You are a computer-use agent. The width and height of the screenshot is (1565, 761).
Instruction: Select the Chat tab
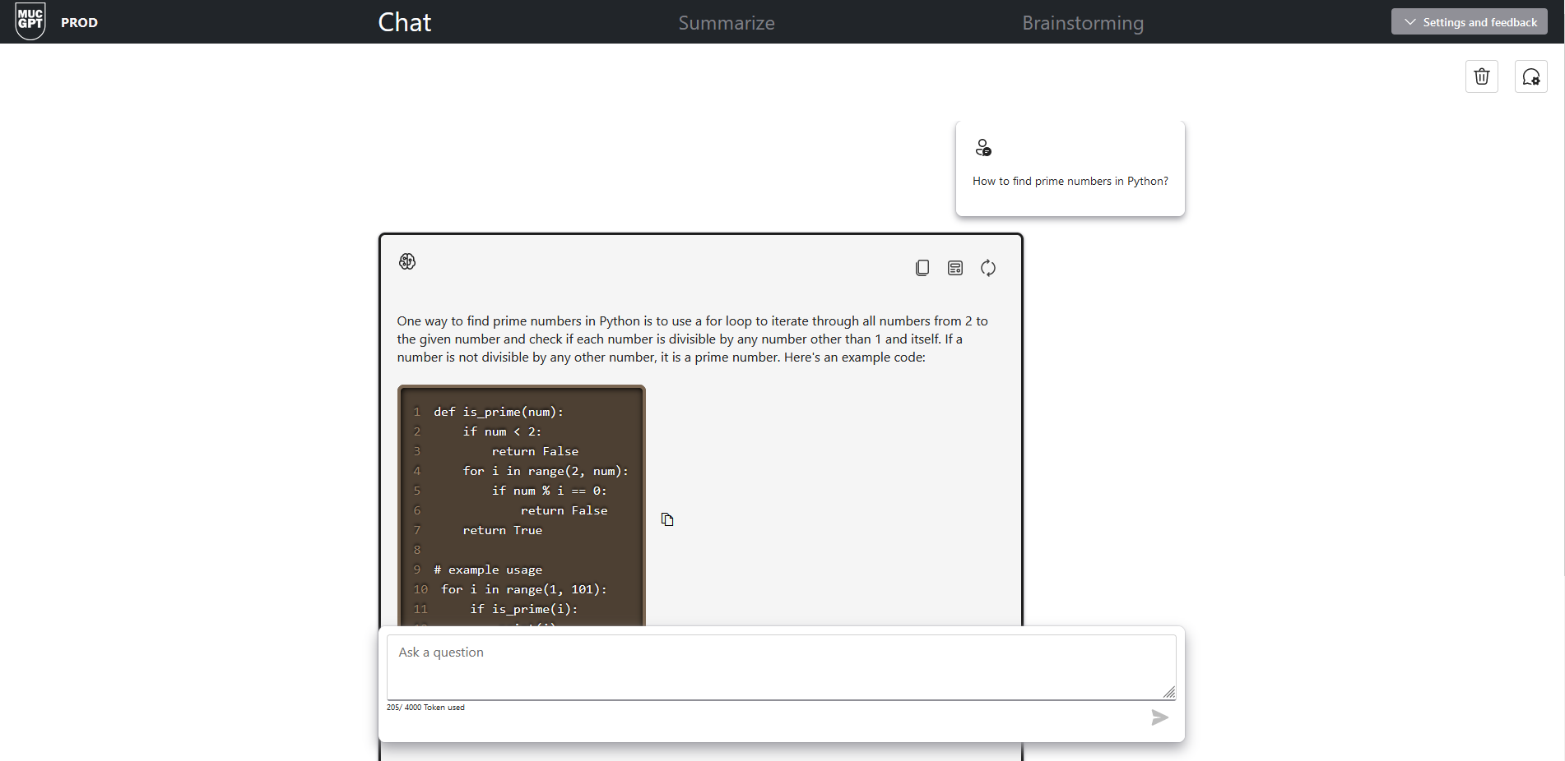(x=404, y=23)
